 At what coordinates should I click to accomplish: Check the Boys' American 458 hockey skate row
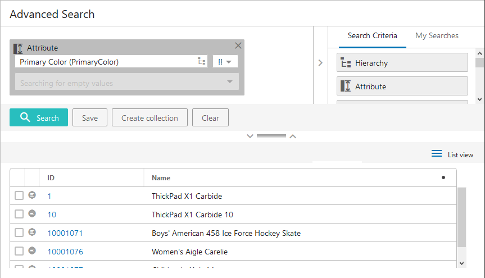pos(19,233)
